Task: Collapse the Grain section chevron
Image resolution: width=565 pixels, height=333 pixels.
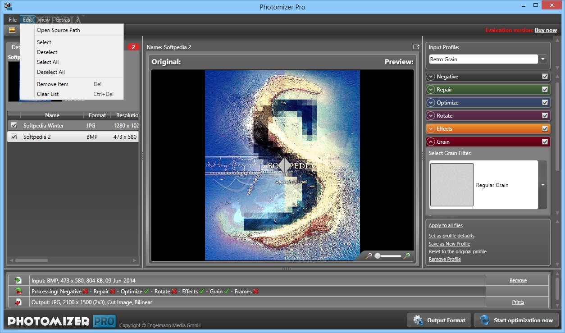Action: (431, 142)
